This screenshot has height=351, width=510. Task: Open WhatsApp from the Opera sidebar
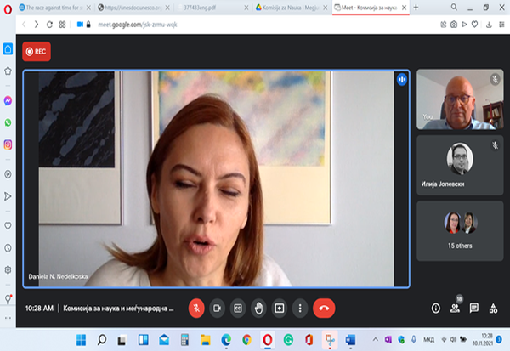8,122
